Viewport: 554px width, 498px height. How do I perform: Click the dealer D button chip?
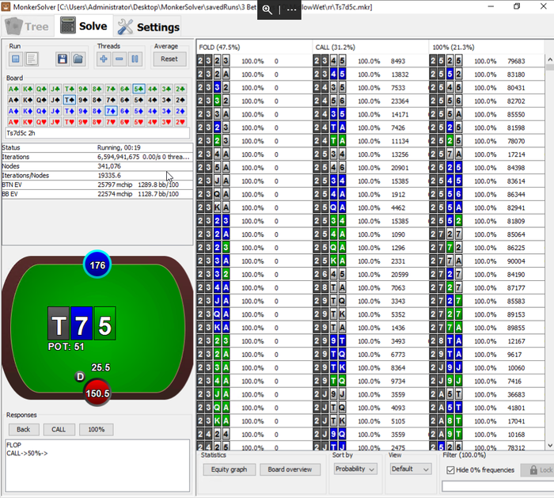coord(80,377)
